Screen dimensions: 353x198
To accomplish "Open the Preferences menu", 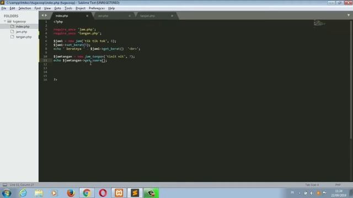I will coord(97,8).
